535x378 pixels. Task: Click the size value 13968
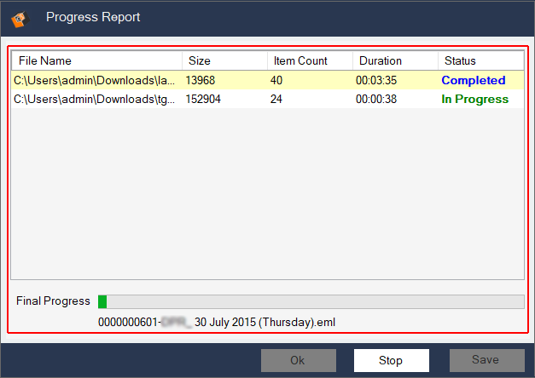[x=203, y=81]
